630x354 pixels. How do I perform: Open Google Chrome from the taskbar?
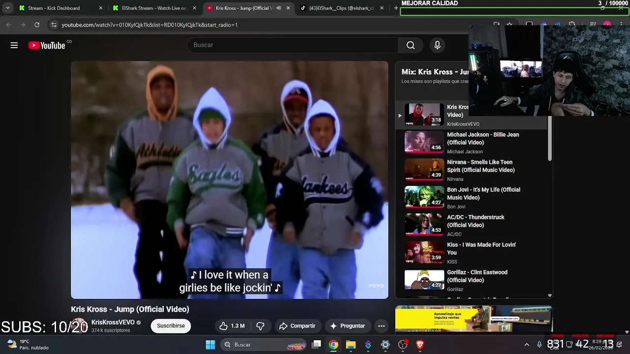pyautogui.click(x=334, y=345)
